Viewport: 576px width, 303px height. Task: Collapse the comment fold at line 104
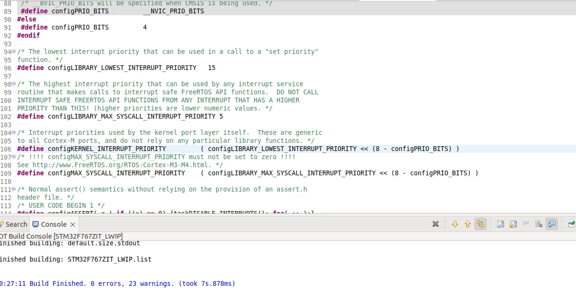coord(14,132)
